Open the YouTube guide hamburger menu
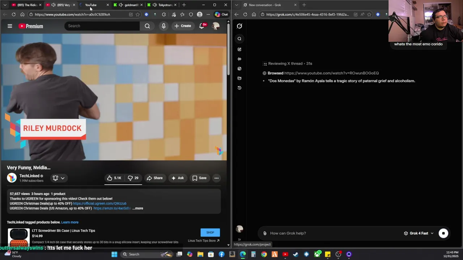Screen dimensions: 463x260 point(10,26)
